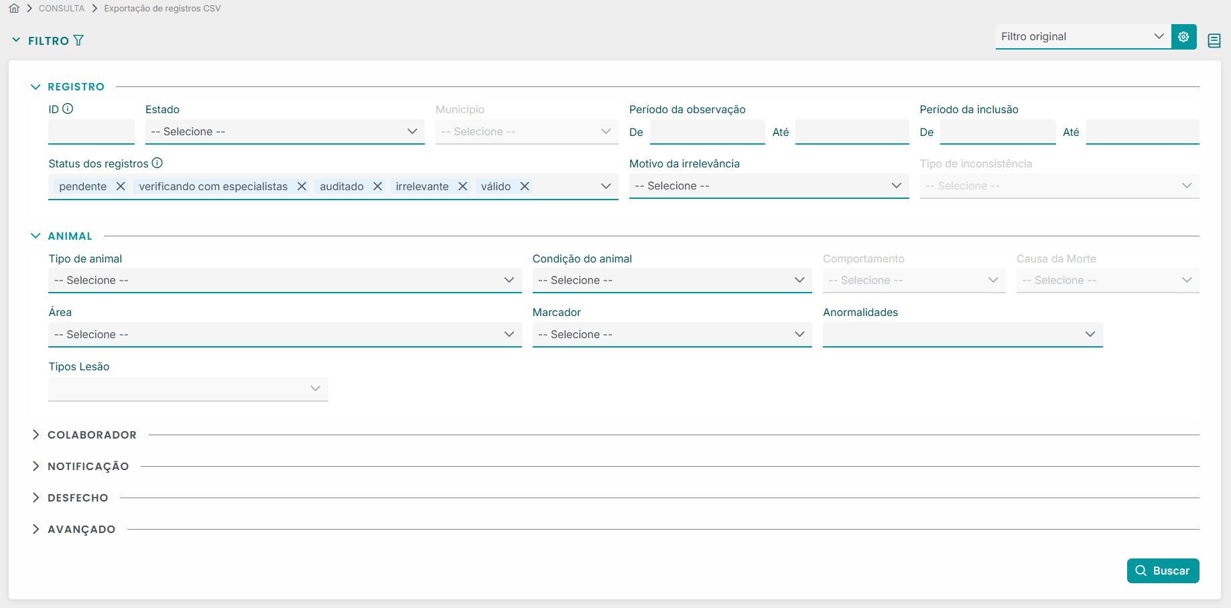Click the list view icon at top right
The image size is (1231, 608).
pyautogui.click(x=1214, y=41)
